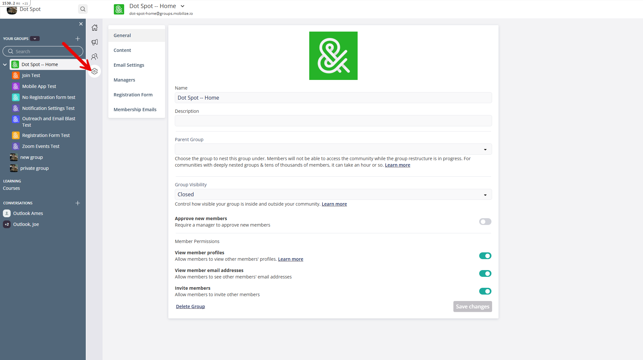Viewport: 643px width, 360px height.
Task: Select the General settings tab
Action: (x=137, y=35)
